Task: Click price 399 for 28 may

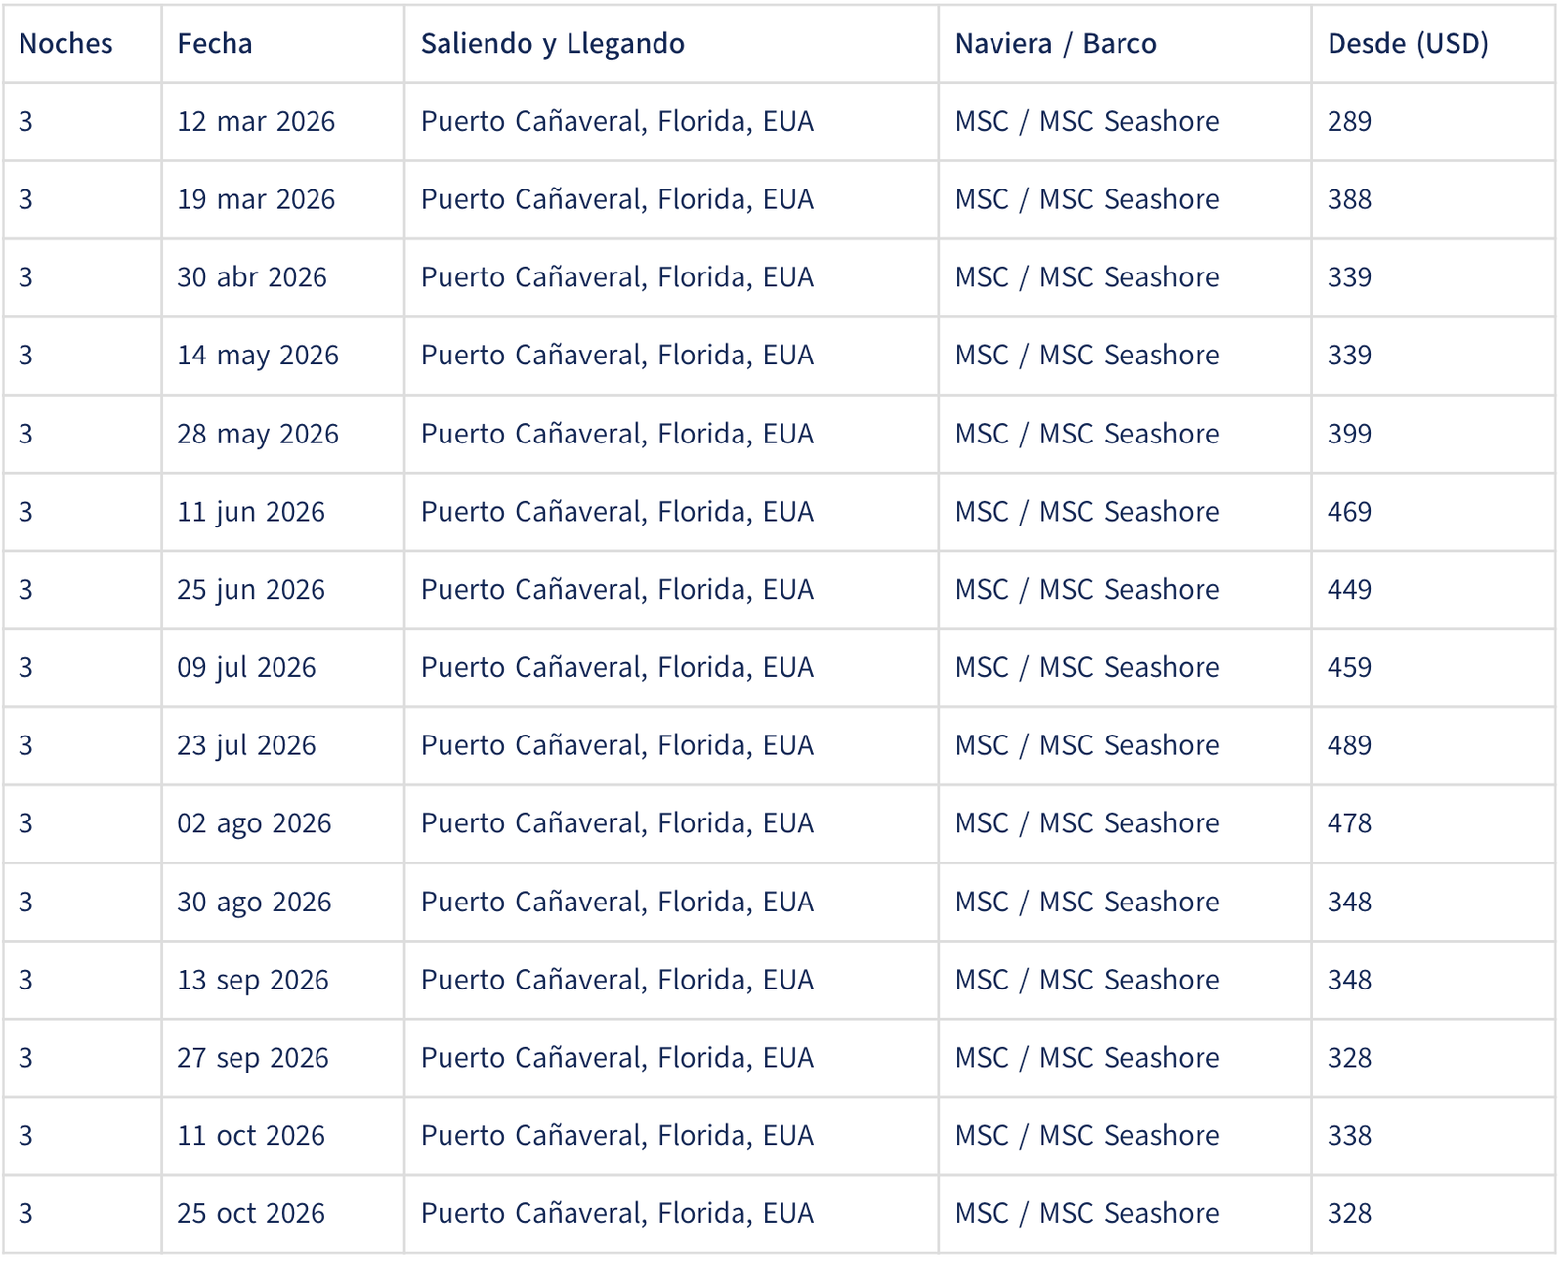Action: pos(1350,434)
